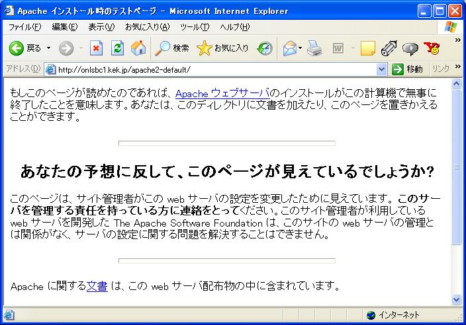Open the 表示(V) menu
This screenshot has height=325, width=466.
tap(101, 27)
